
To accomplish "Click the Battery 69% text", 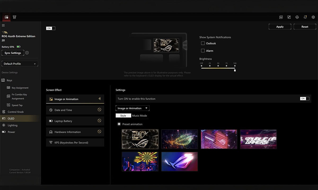I will pyautogui.click(x=8, y=47).
